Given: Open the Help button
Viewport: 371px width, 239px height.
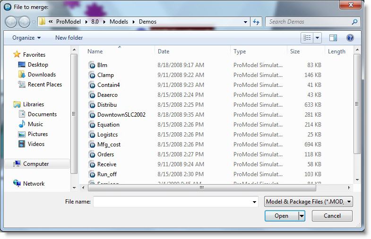Looking at the screenshot, I should [350, 38].
